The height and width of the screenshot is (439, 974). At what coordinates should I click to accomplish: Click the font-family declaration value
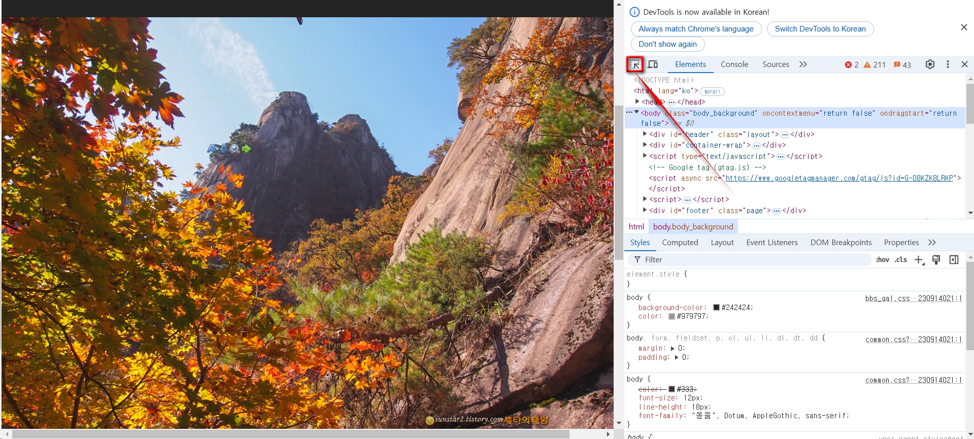pos(770,416)
